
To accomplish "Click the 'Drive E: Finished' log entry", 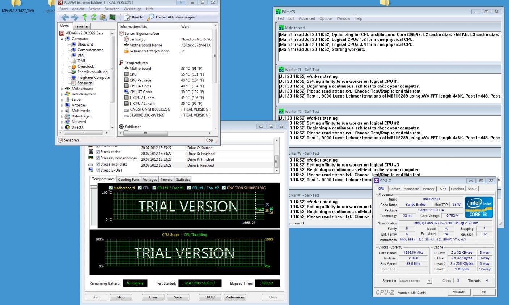I will pos(207,165).
